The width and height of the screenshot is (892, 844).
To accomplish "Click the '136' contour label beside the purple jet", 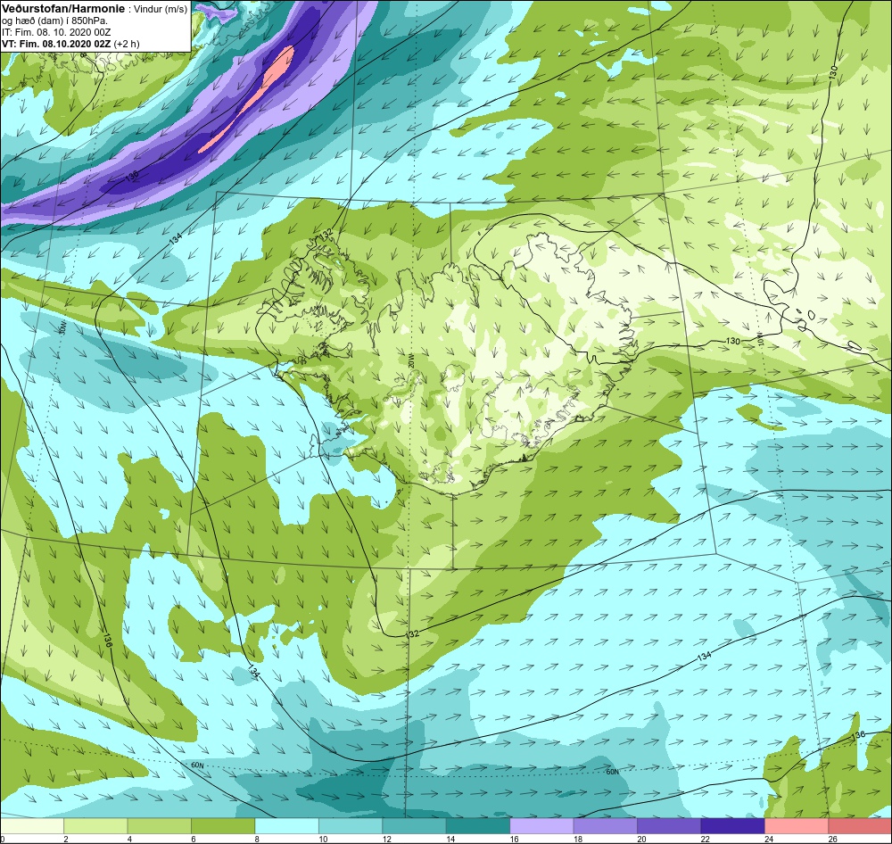I will (131, 177).
